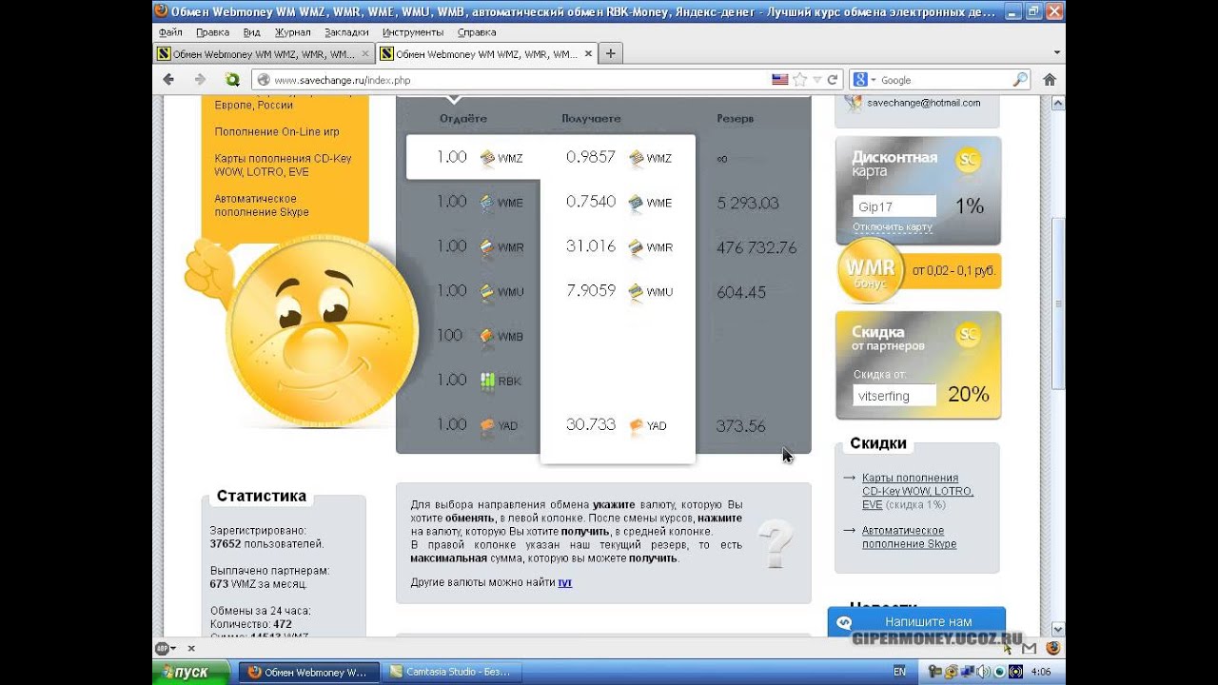Open Карты пополнения CD-Key sidebar link
This screenshot has width=1218, height=685.
(283, 166)
